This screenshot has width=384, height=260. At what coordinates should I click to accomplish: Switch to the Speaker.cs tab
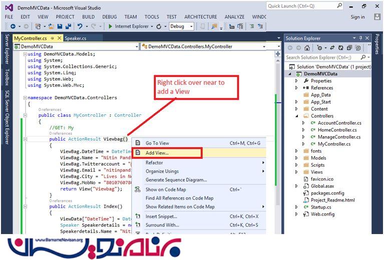(x=77, y=38)
